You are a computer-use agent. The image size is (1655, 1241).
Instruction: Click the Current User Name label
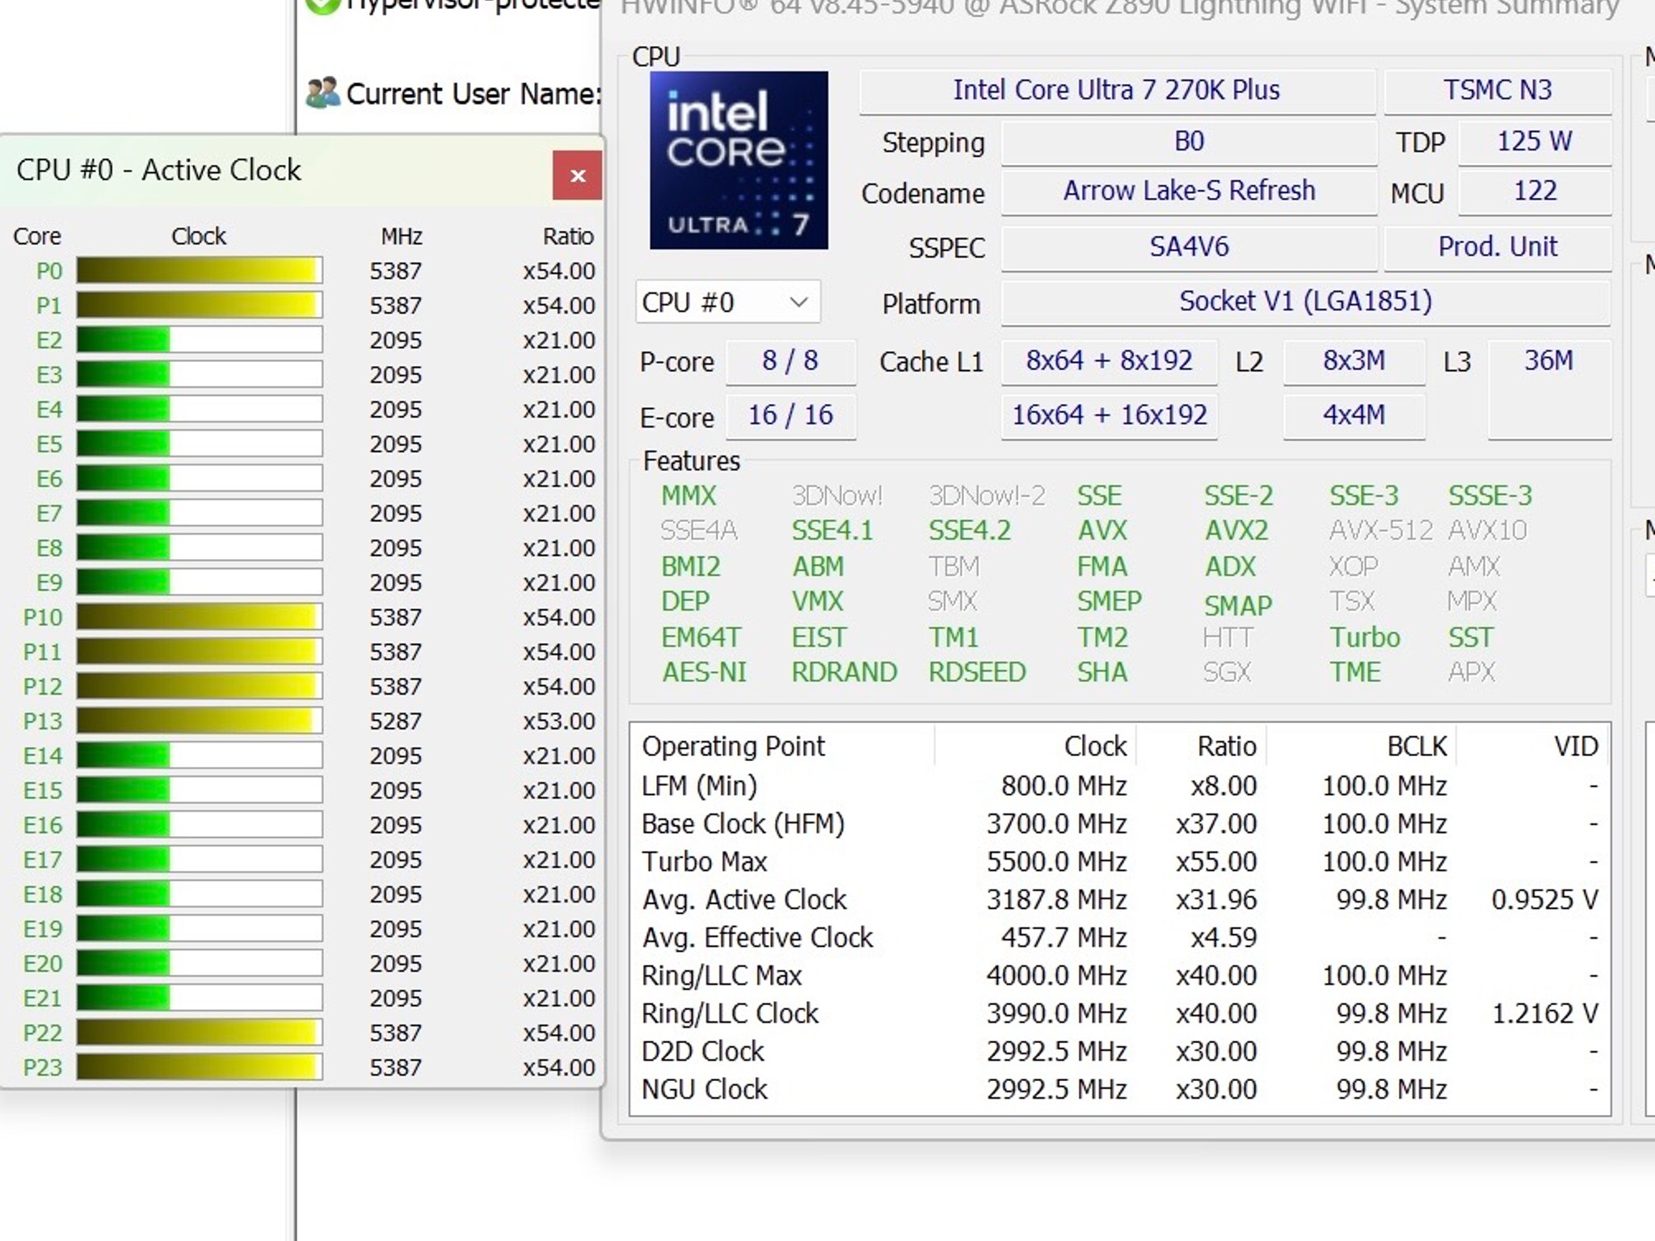click(474, 94)
